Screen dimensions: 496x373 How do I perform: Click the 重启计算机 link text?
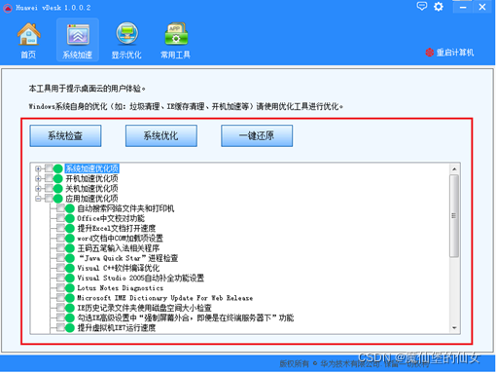pyautogui.click(x=455, y=53)
